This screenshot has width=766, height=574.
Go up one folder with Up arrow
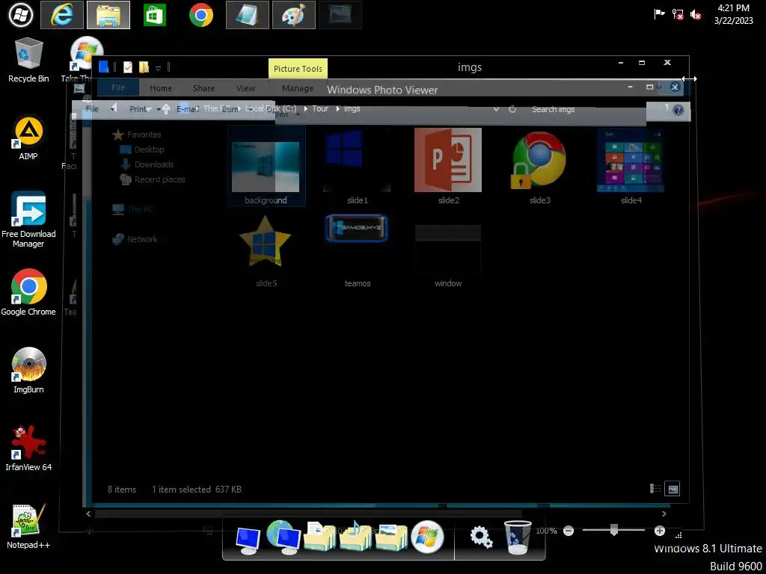tap(166, 109)
